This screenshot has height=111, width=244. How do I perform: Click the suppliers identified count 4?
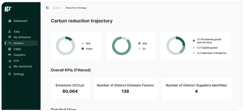pos(196,91)
